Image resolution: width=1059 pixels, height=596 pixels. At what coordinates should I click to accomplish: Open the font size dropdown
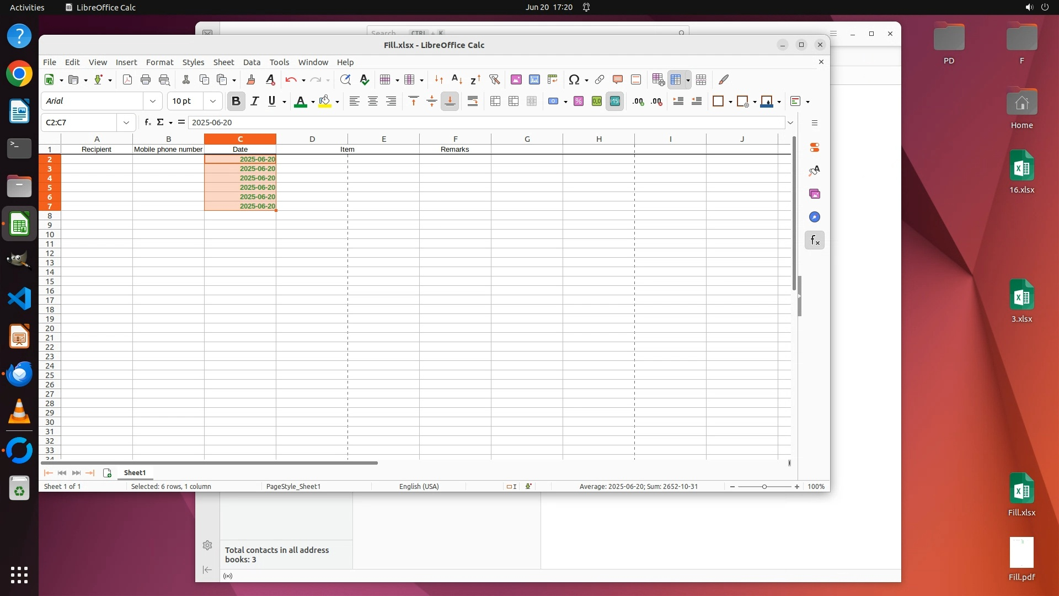[x=213, y=102]
